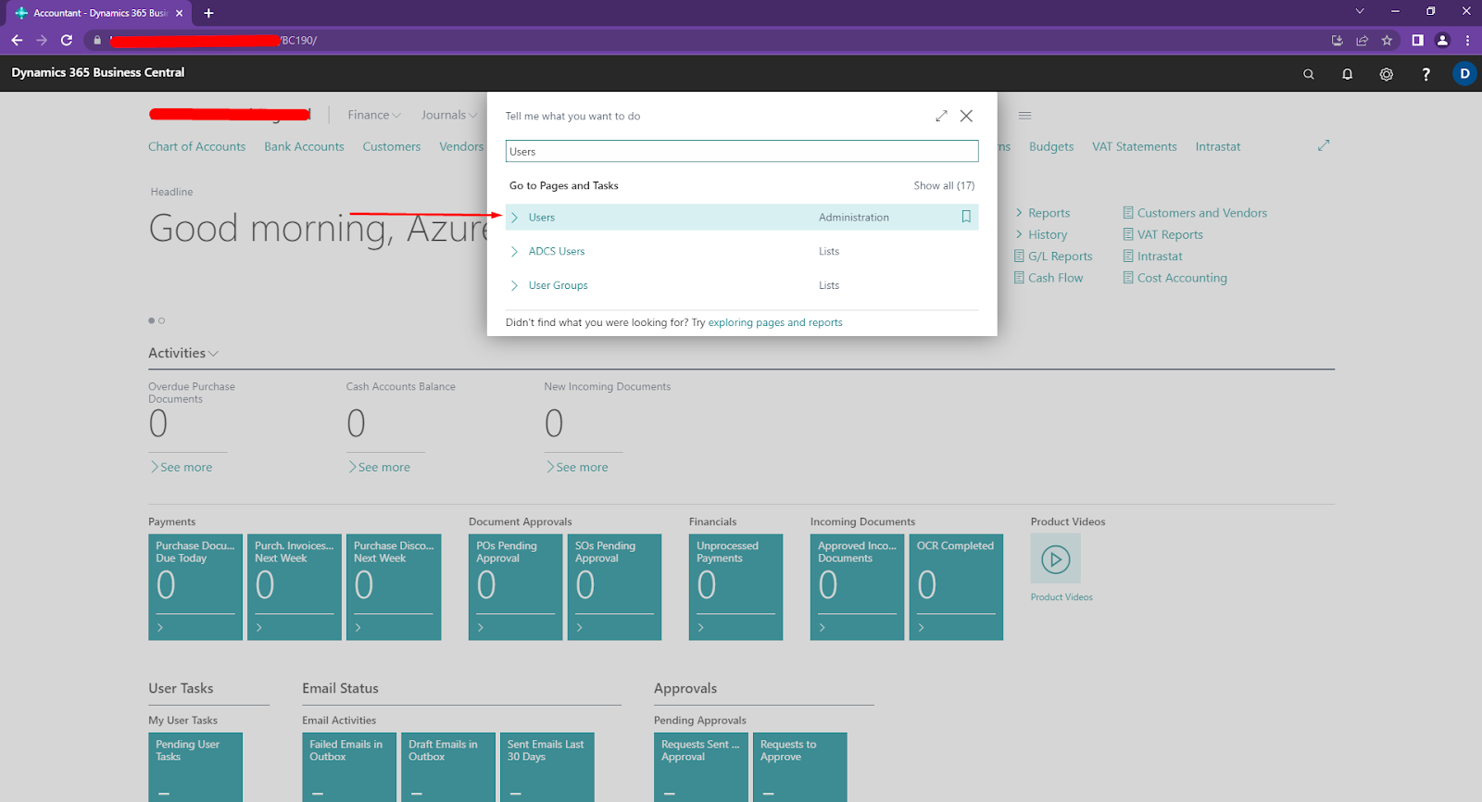Open POs Pending Approval tile
Viewport: 1482px width, 802px height.
[516, 587]
